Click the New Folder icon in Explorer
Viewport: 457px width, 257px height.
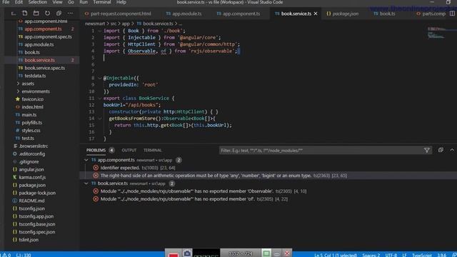click(36, 13)
